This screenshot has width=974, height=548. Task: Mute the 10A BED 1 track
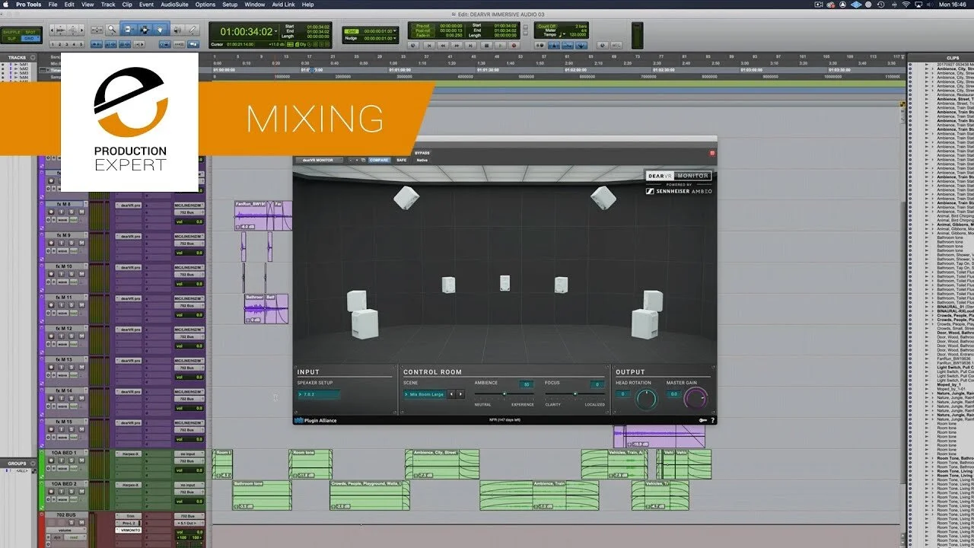(x=82, y=460)
